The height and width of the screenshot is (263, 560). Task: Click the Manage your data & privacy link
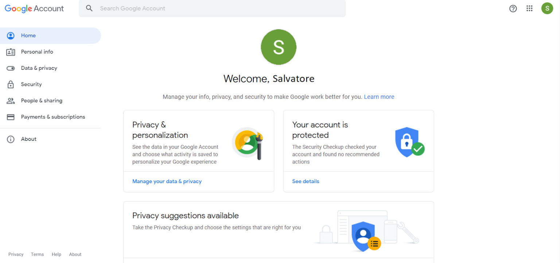tap(167, 181)
